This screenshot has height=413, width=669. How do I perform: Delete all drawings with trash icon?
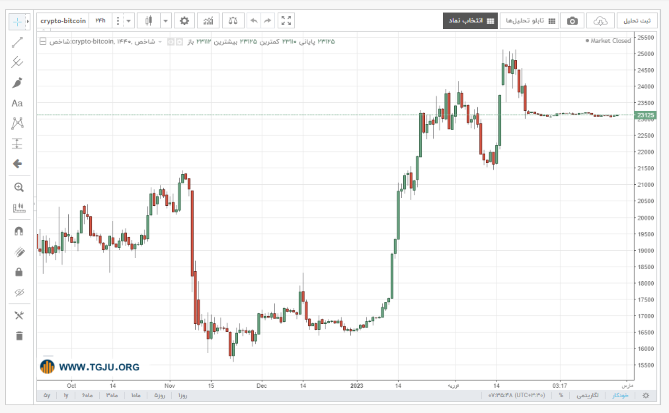coord(19,336)
